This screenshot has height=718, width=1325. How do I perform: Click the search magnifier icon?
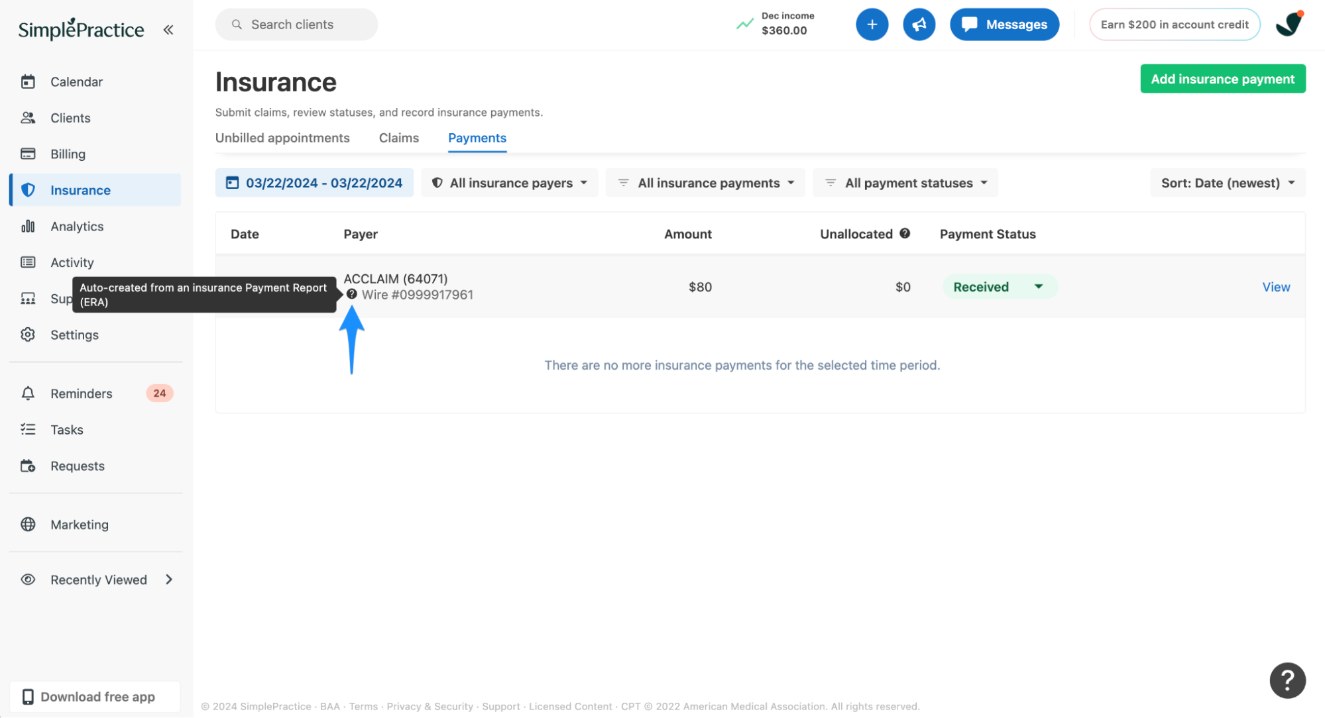click(237, 25)
